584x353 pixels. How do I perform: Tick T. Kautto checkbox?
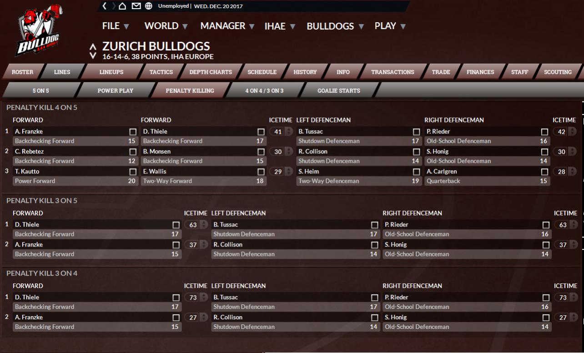pos(133,171)
